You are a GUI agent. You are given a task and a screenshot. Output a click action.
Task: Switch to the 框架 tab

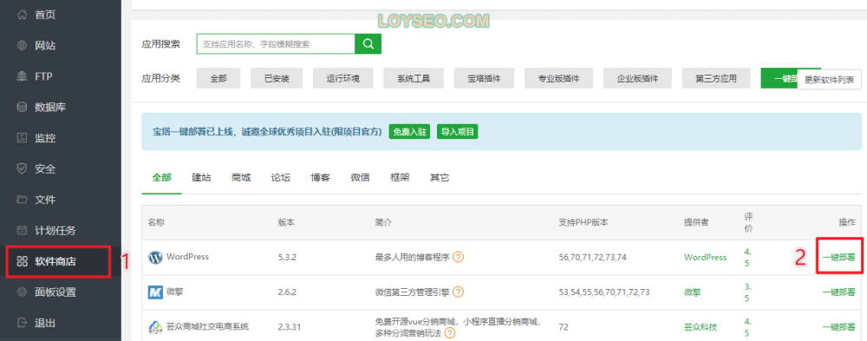tap(400, 178)
